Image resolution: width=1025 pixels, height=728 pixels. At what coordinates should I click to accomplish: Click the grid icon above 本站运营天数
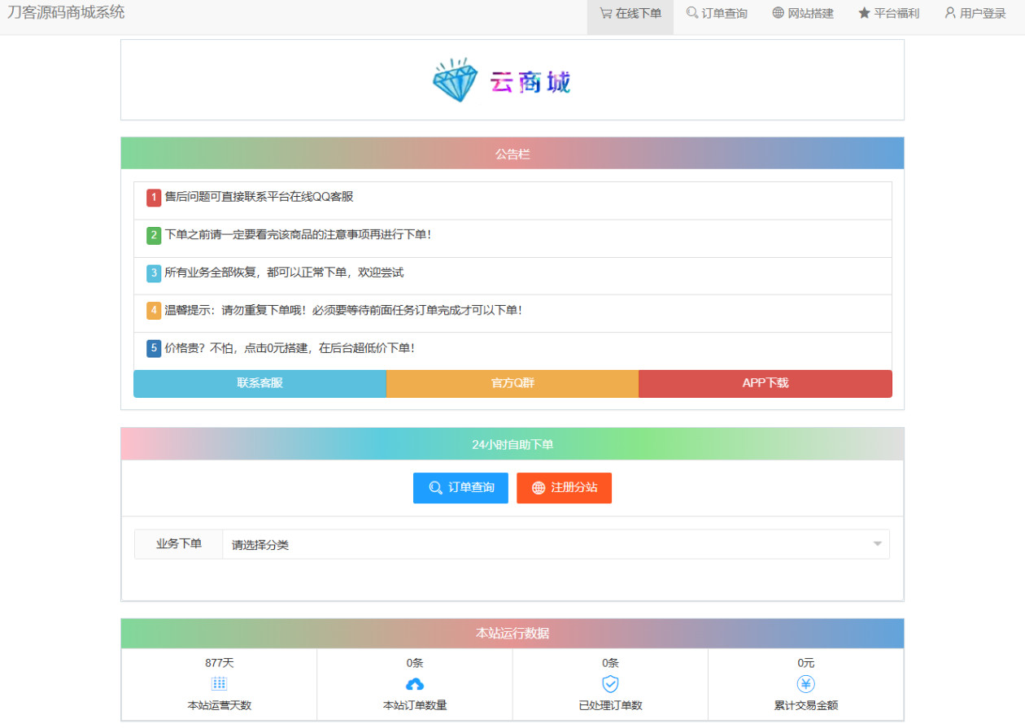click(x=219, y=684)
